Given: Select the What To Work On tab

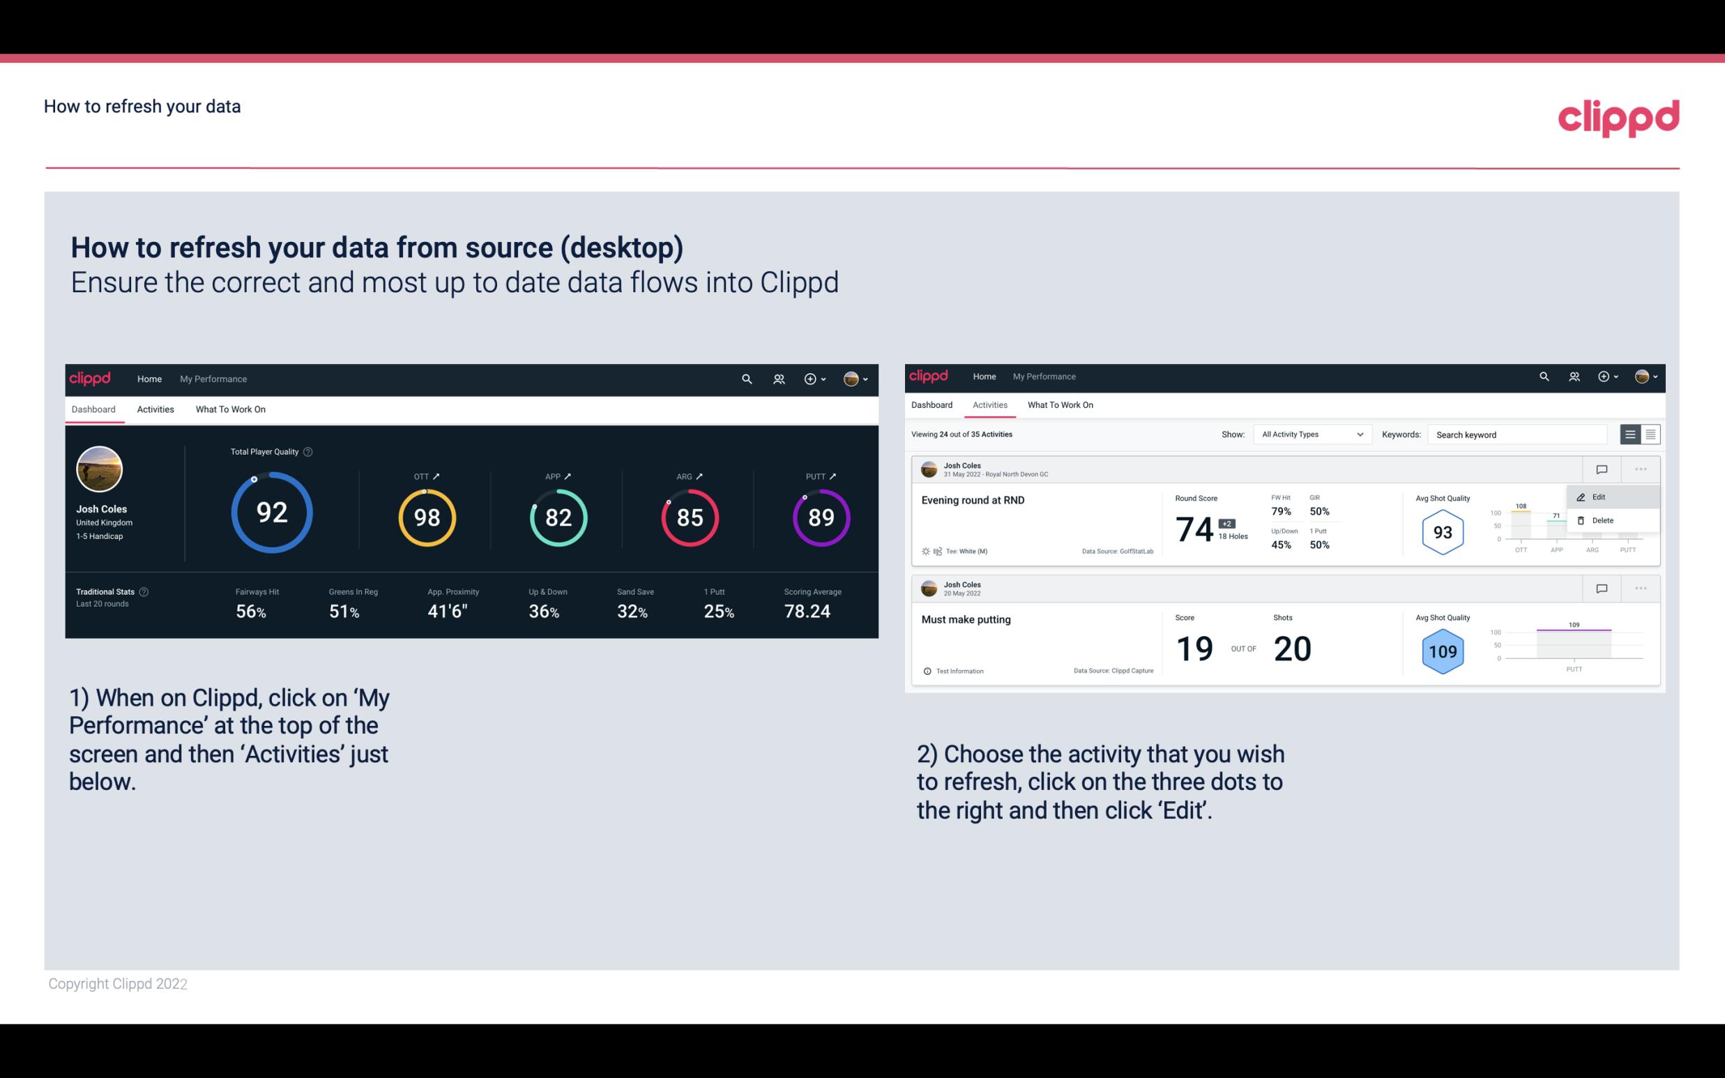Looking at the screenshot, I should pos(230,409).
